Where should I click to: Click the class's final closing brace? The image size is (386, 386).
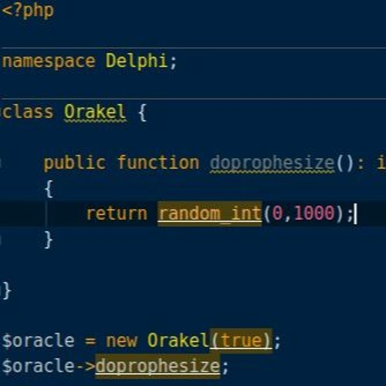coord(7,291)
